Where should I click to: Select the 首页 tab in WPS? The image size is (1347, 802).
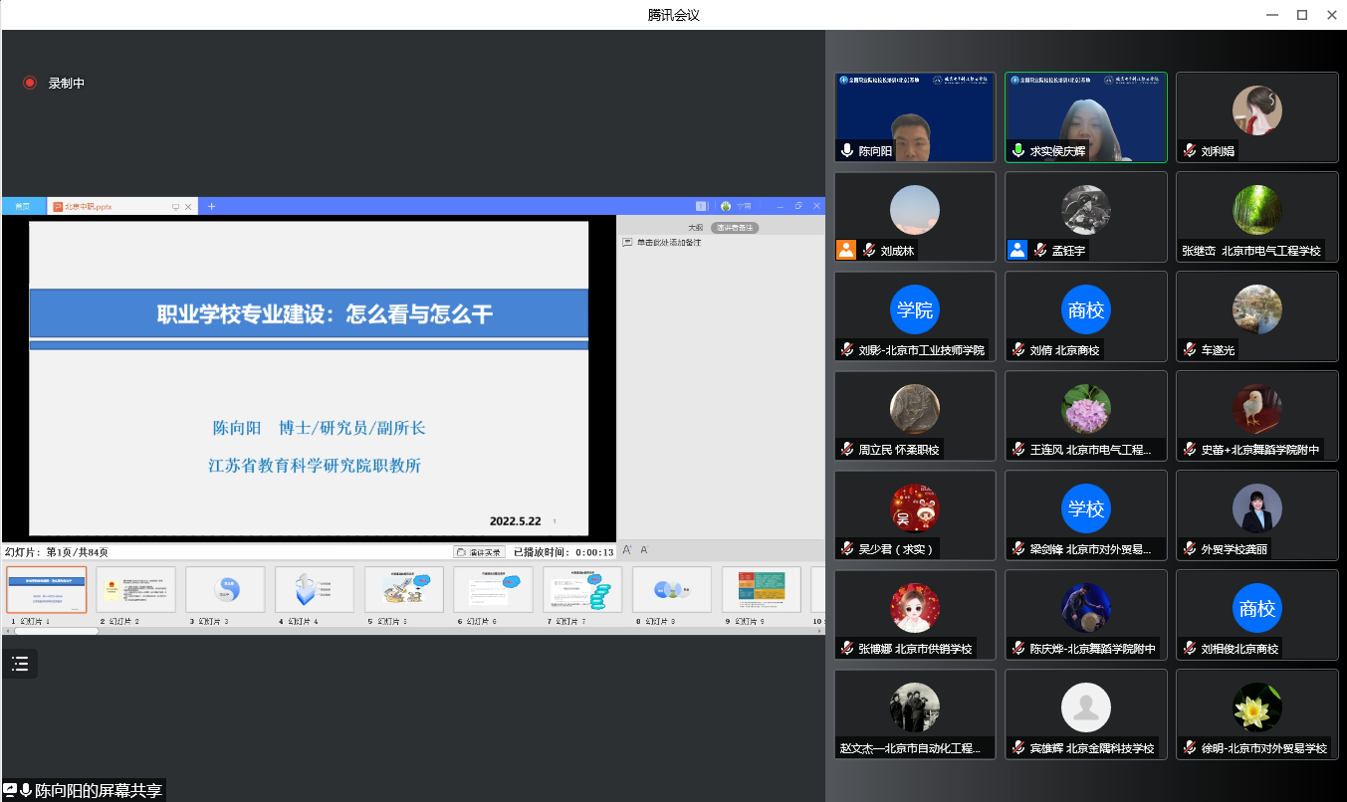click(20, 207)
